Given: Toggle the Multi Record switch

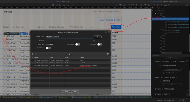Looking at the screenshot, I should 48,48.
